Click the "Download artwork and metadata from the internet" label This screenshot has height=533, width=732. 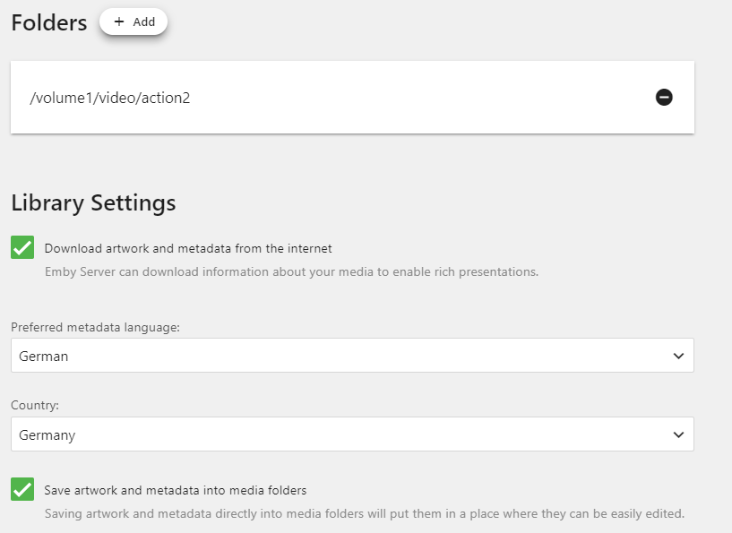(188, 248)
